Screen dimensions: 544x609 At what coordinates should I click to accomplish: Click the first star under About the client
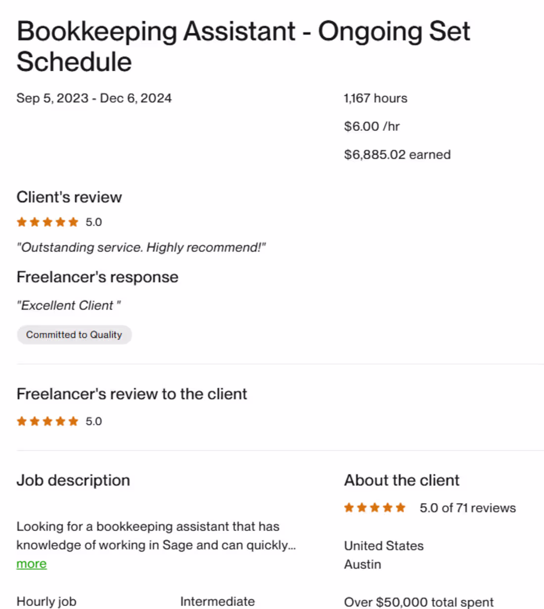coord(349,507)
